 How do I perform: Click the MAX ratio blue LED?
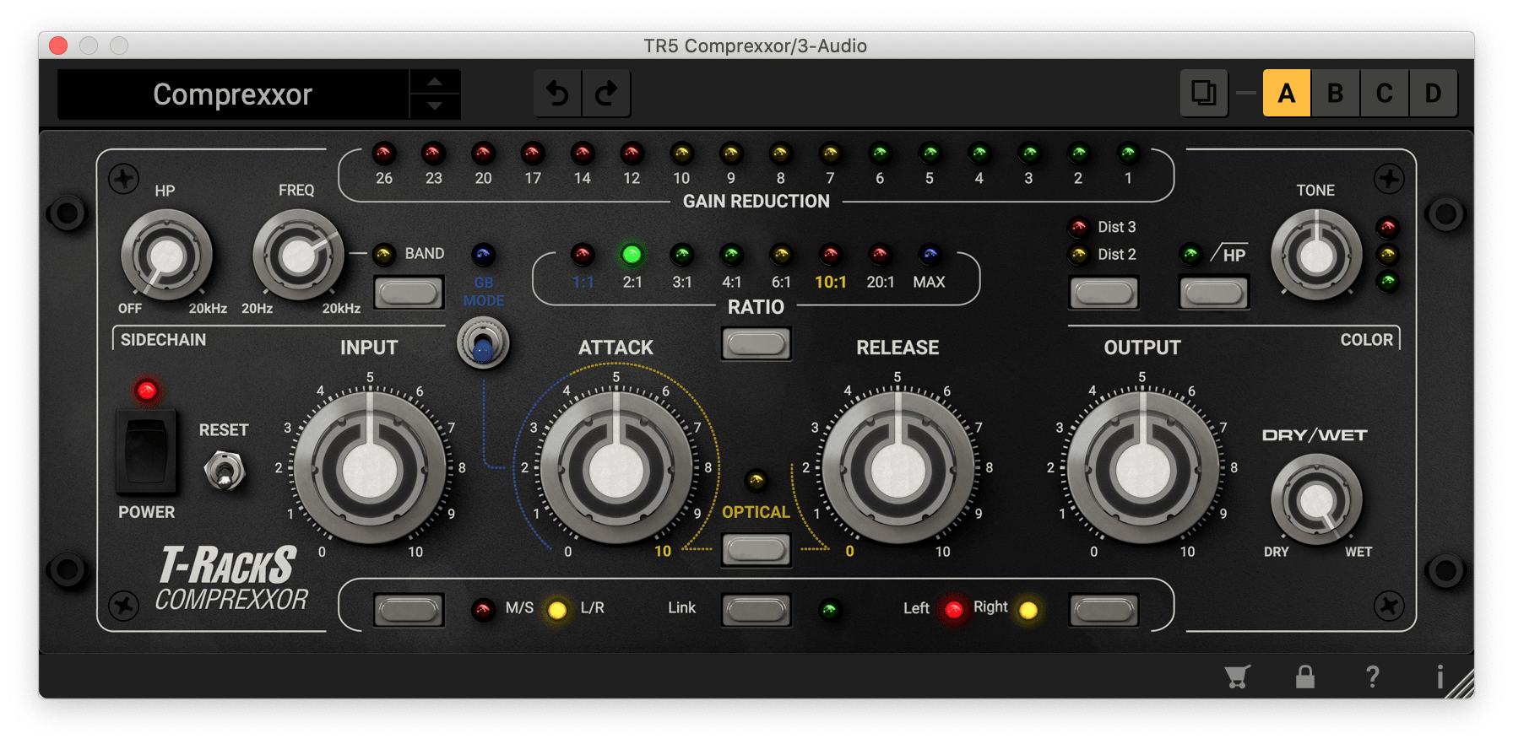[930, 254]
